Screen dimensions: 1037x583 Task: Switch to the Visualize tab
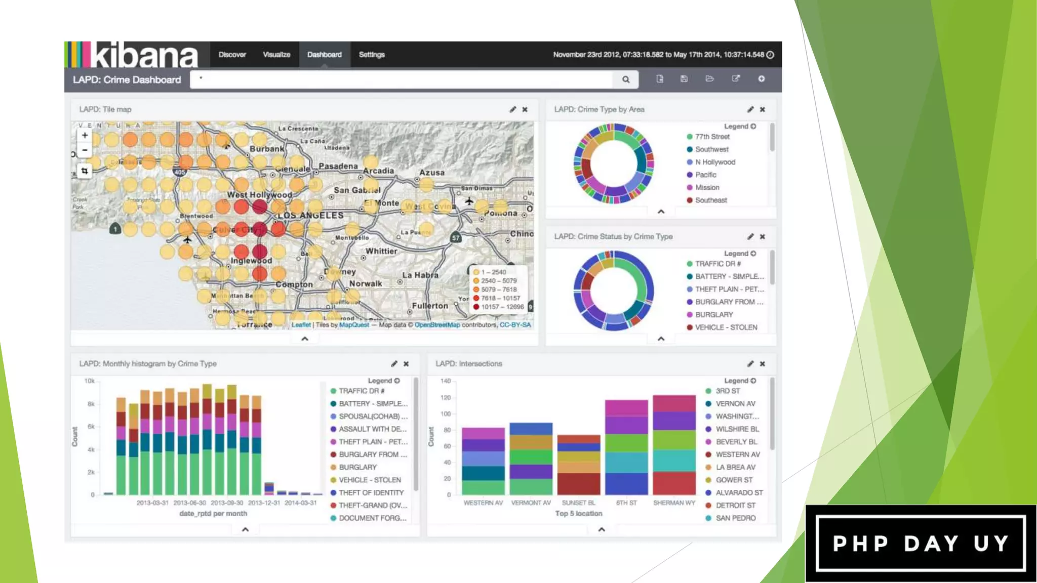[x=276, y=55]
